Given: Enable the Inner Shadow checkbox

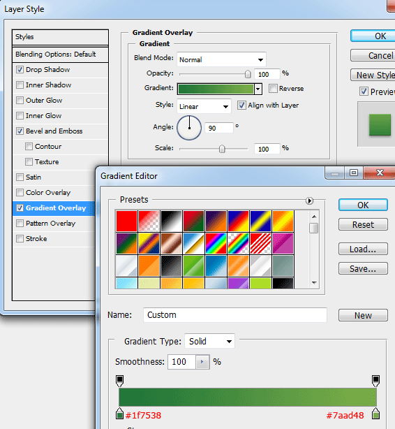Looking at the screenshot, I should (x=20, y=85).
